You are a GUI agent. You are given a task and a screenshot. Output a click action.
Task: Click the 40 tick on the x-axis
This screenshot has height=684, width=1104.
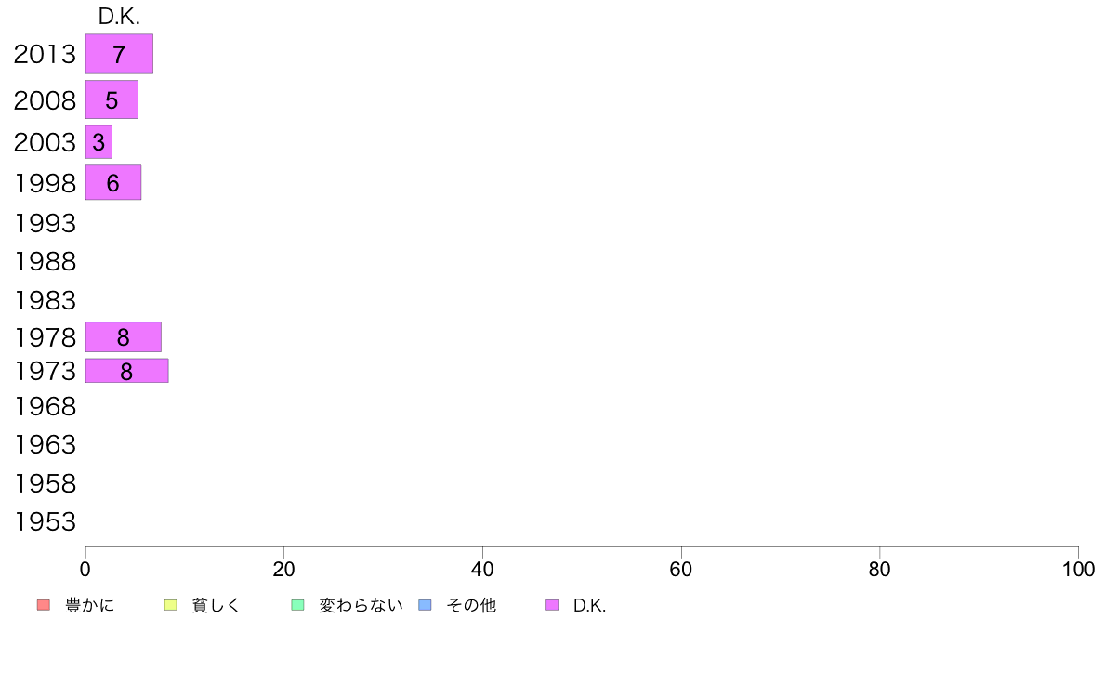(482, 569)
